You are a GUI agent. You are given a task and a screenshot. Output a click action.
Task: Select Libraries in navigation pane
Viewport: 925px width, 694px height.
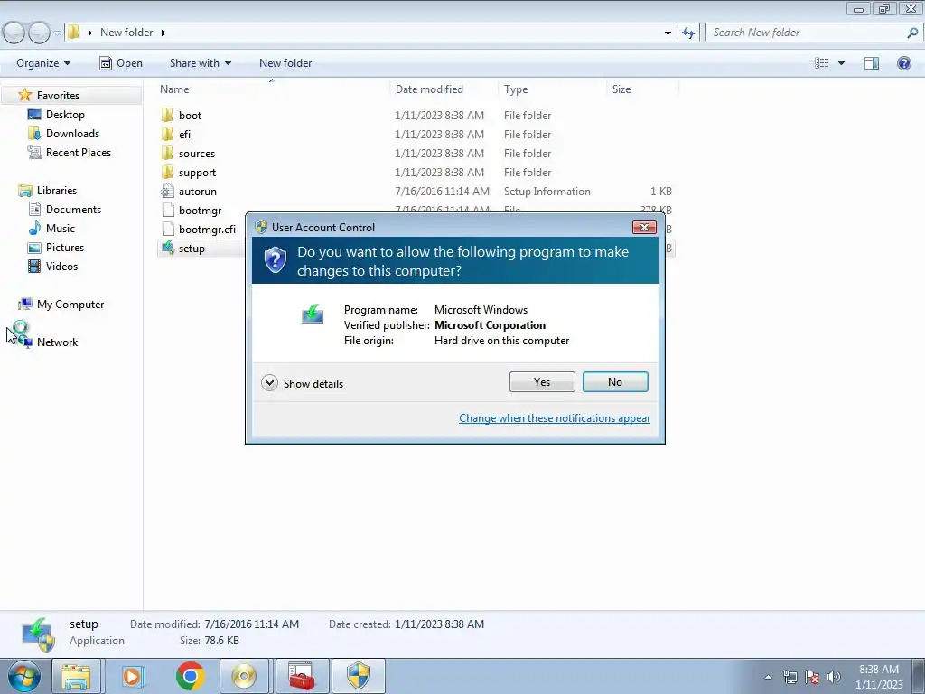57,191
